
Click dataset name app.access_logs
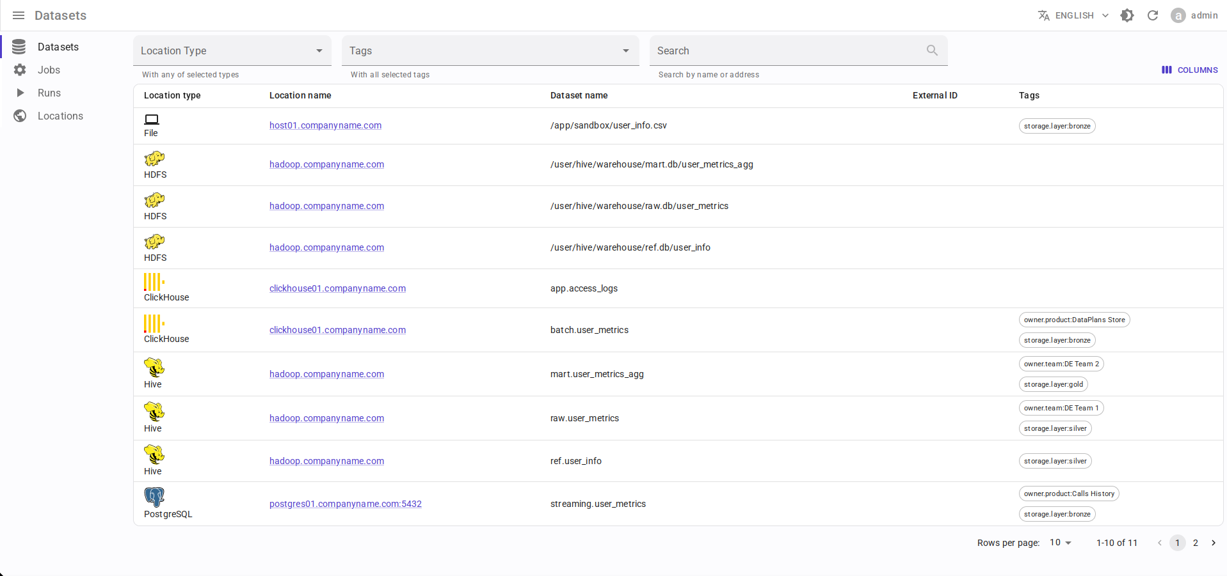tap(584, 288)
